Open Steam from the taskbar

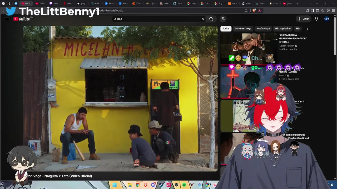(161, 185)
